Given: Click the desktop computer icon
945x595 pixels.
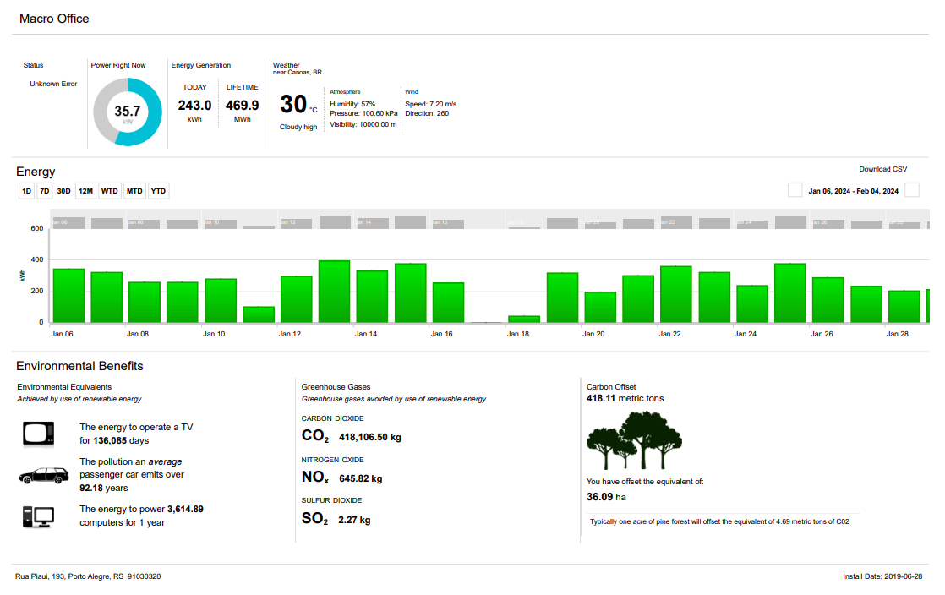Looking at the screenshot, I should click(38, 516).
